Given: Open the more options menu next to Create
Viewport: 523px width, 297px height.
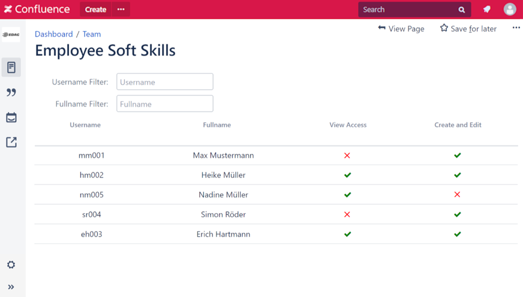Looking at the screenshot, I should point(121,10).
